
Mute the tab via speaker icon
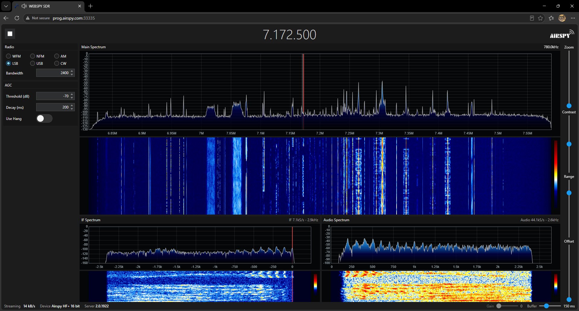(x=24, y=6)
